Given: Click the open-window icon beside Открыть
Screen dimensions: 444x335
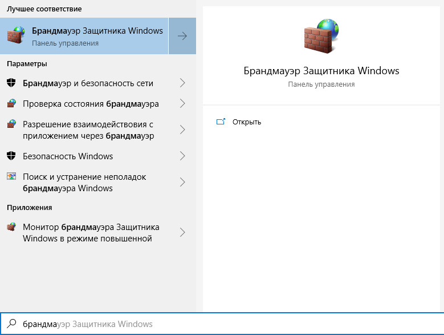Looking at the screenshot, I should click(221, 122).
